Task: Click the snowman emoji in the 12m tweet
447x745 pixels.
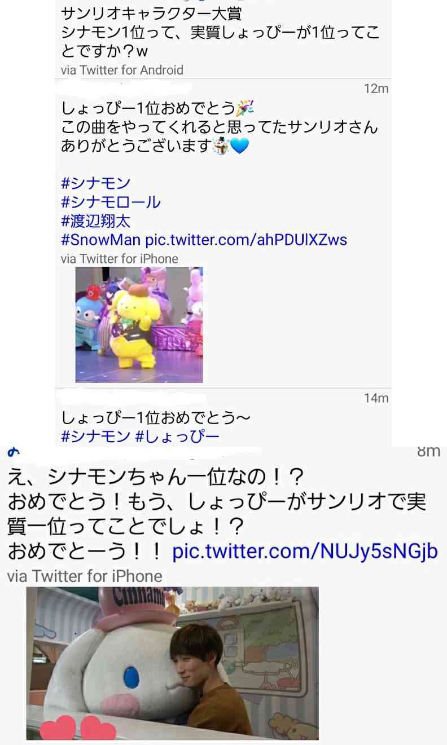Action: tap(221, 147)
